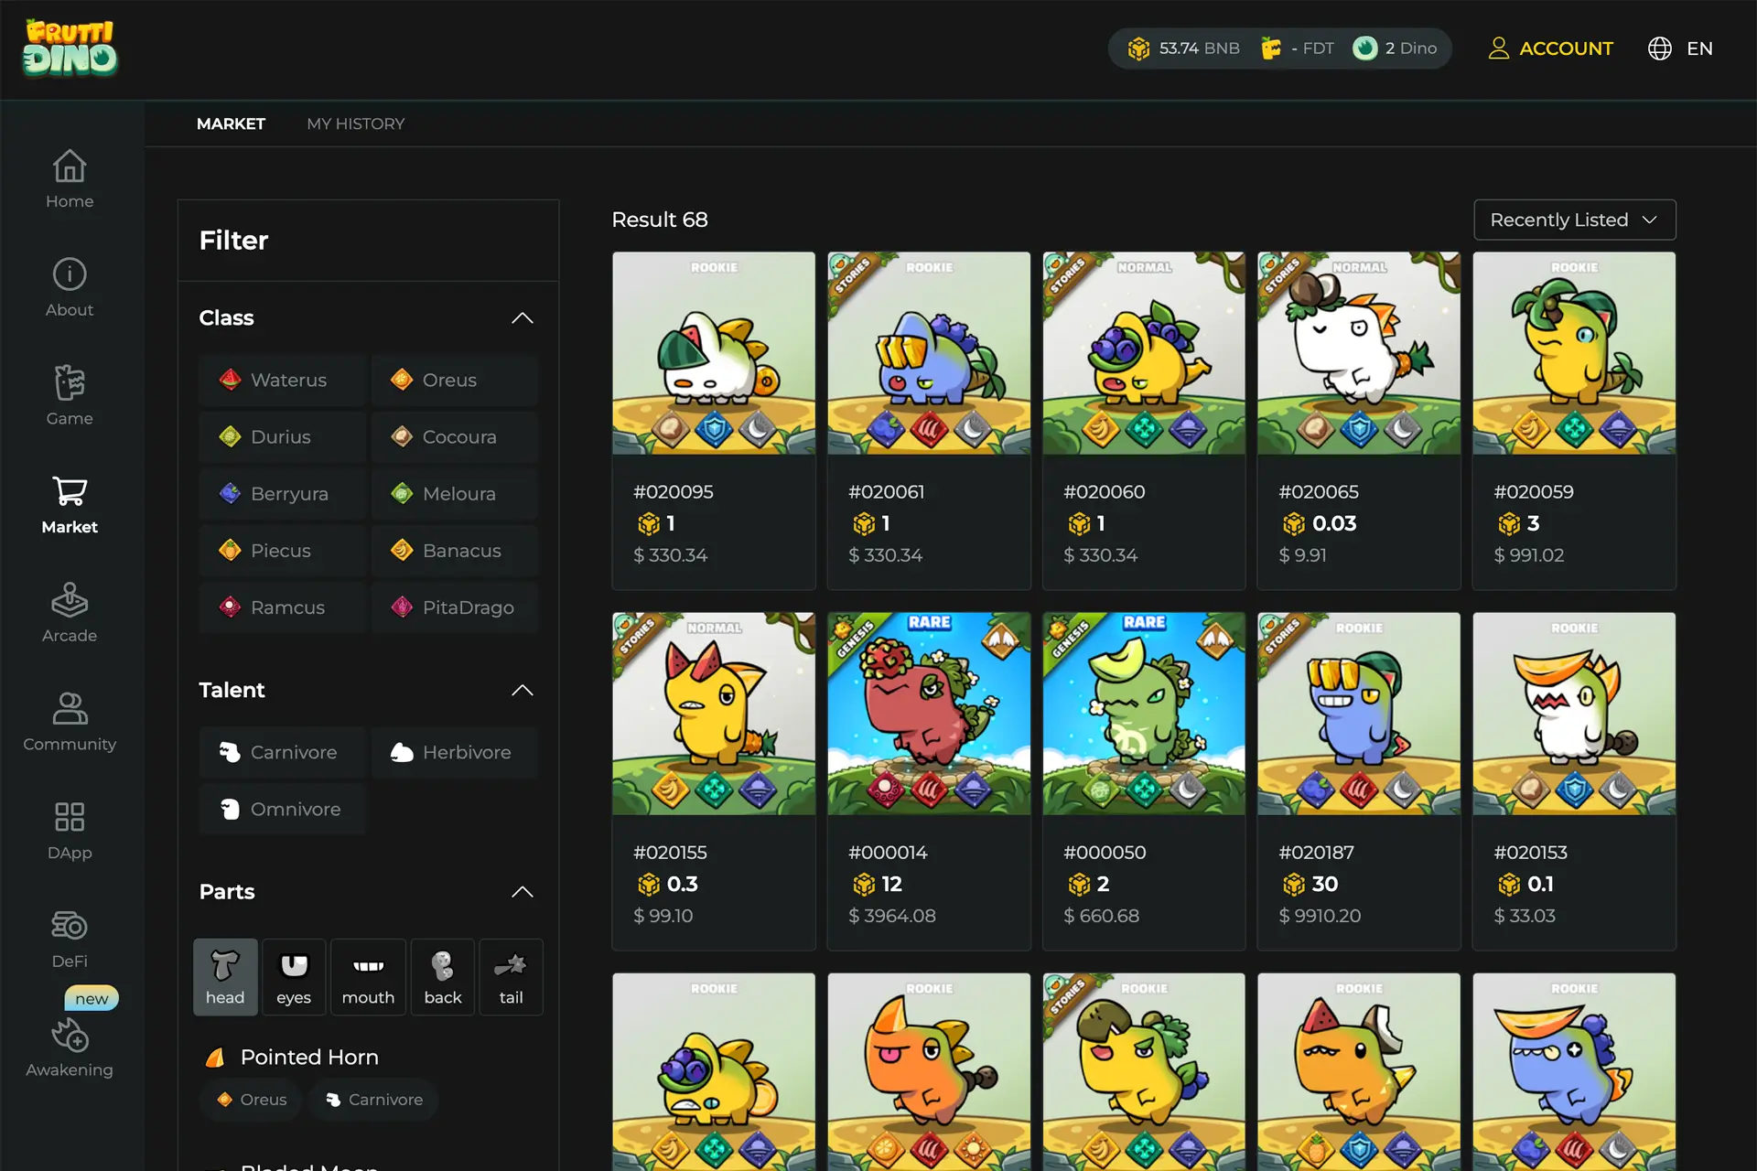Switch to the MY HISTORY tab
This screenshot has height=1171, width=1757.
pos(355,124)
